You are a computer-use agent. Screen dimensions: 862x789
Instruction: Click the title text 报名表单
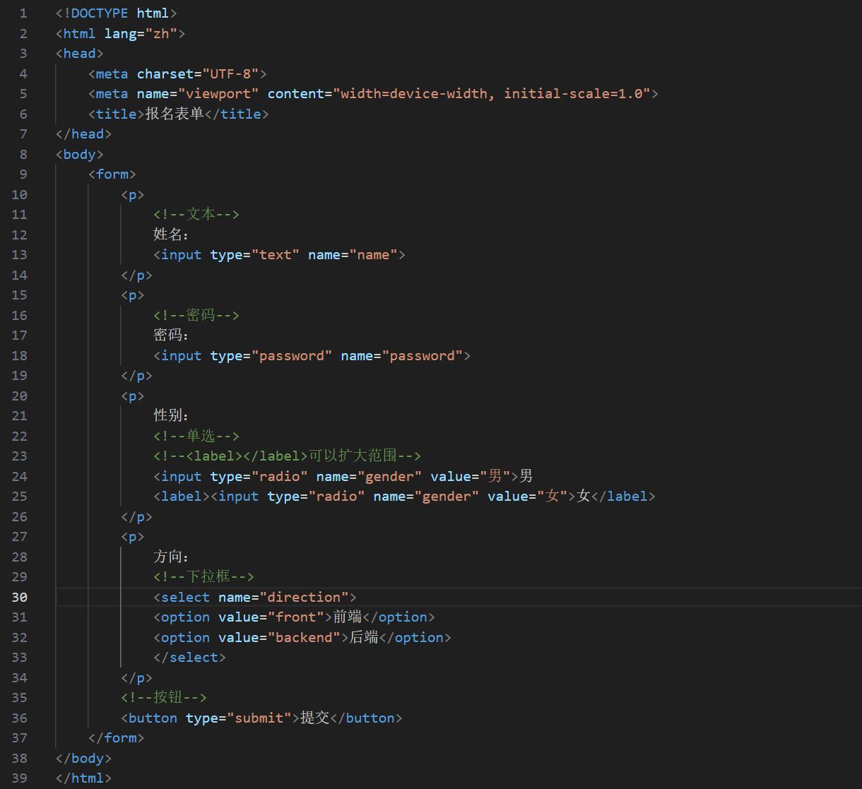tap(174, 114)
